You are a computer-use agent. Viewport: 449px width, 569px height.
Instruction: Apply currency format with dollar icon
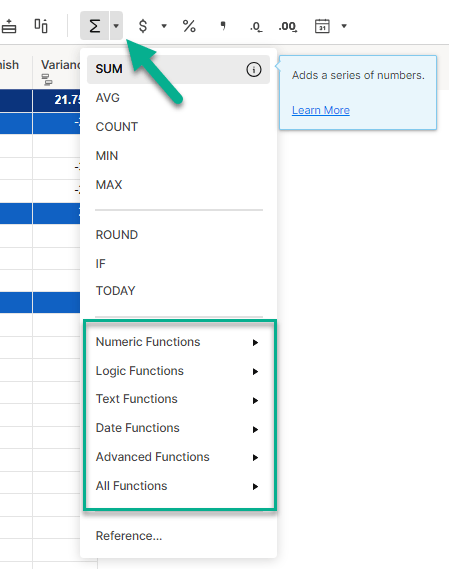point(143,26)
